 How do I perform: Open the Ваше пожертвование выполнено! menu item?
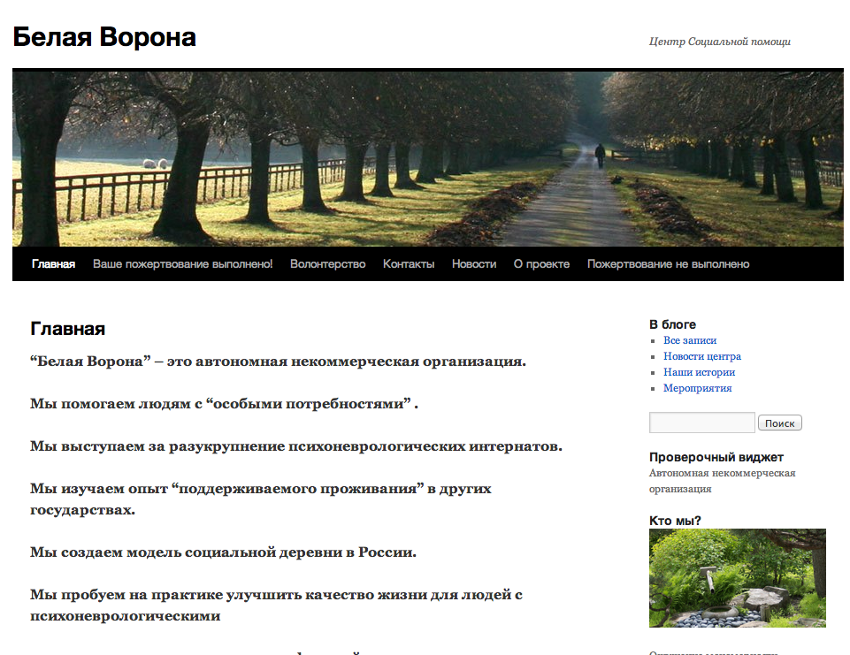(182, 264)
